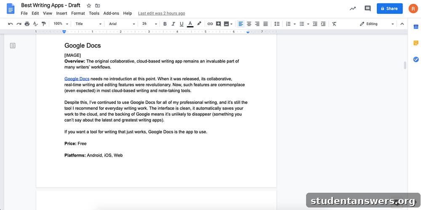Open comment history icon

(x=368, y=8)
